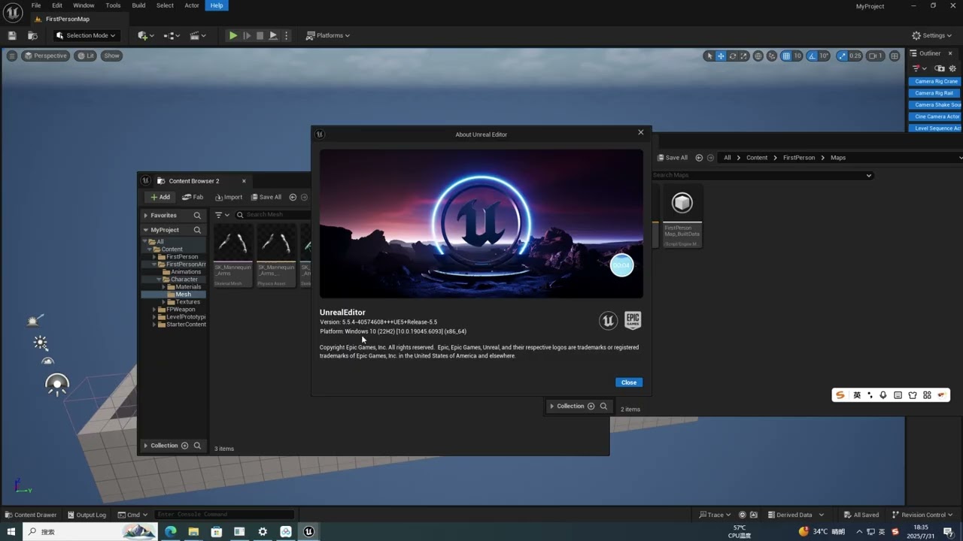Open scale snap value 0.25 dropdown
Image resolution: width=963 pixels, height=541 pixels.
[855, 56]
